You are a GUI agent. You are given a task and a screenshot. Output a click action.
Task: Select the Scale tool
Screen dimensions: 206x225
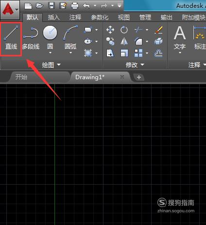tap(124, 53)
